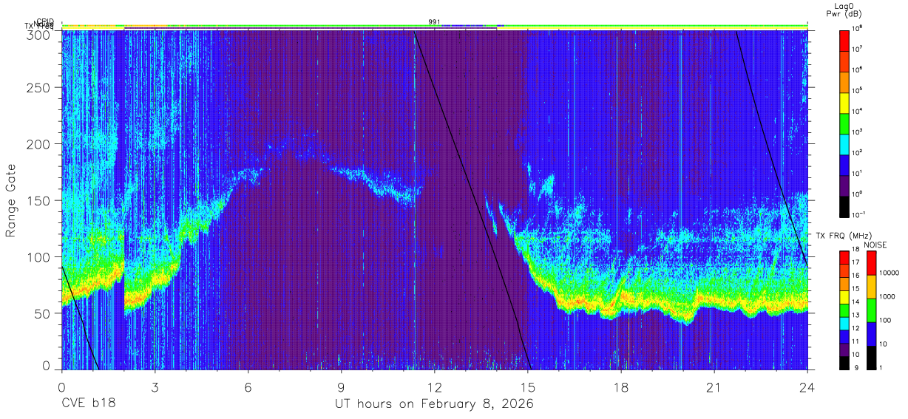Click the 'CVE b18' radar beam label
Viewport: 908px width, 419px height.
[x=89, y=404]
